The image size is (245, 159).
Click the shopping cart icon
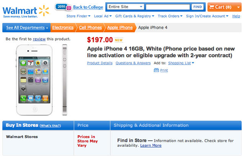(x=211, y=7)
